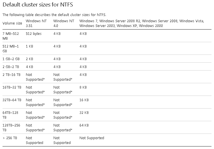Click the '8 KB' cluster size cell
Image resolution: width=214 pixels, height=149 pixels.
(x=83, y=87)
